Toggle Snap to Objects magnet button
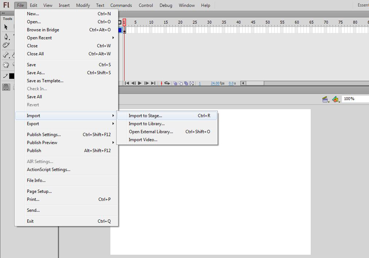This screenshot has height=258, width=369. (6, 87)
